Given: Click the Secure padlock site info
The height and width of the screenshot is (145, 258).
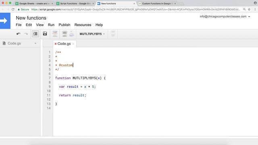Looking at the screenshot, I should click(23, 10).
